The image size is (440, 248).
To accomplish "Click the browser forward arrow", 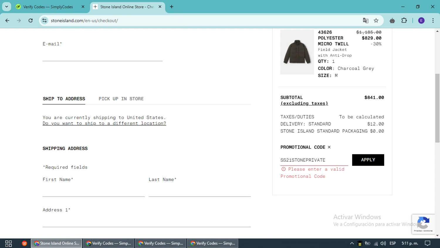I will [x=19, y=20].
